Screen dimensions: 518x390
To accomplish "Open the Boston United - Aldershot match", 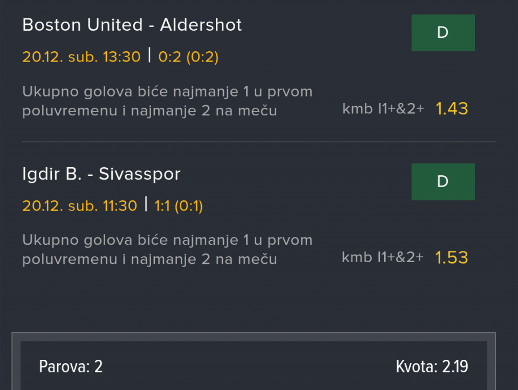I will (132, 25).
